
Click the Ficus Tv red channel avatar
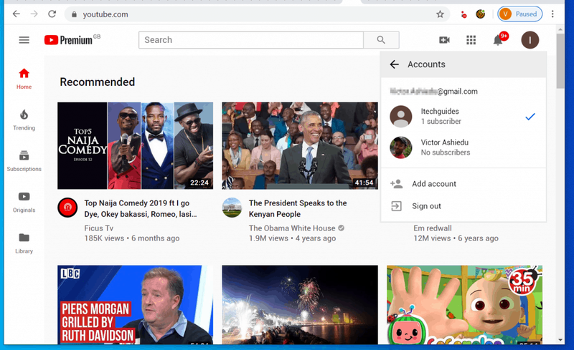pos(67,208)
